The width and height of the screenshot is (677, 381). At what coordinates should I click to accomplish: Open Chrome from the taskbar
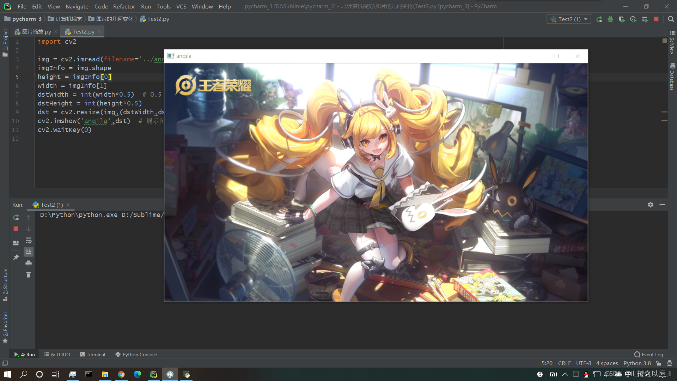pos(121,374)
